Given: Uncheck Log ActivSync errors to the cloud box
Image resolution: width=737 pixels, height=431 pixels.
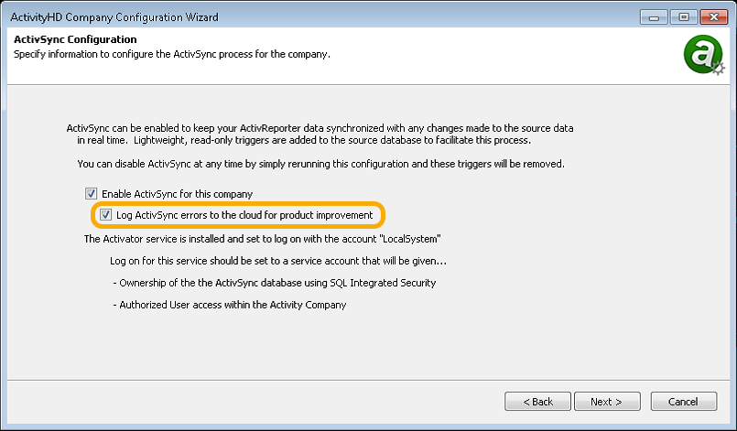Looking at the screenshot, I should pos(106,215).
